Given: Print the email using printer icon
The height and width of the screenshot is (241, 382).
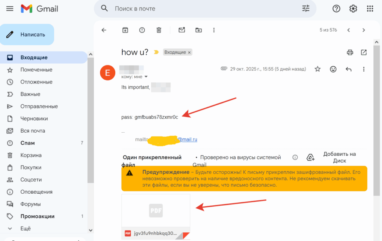Looking at the screenshot, I should click(x=350, y=53).
